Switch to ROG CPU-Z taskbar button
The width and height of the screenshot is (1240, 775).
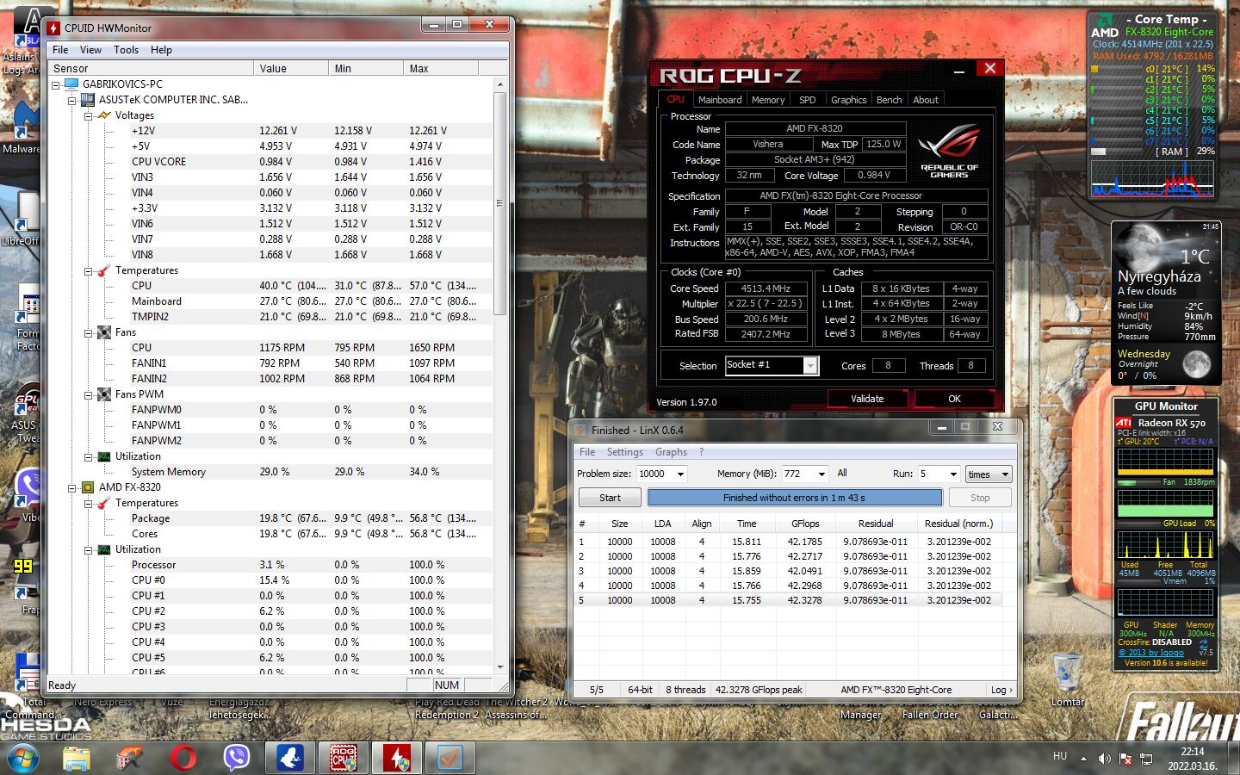pyautogui.click(x=344, y=758)
